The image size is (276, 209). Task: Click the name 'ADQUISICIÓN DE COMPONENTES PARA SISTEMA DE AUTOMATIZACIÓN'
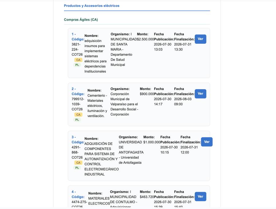(102, 159)
